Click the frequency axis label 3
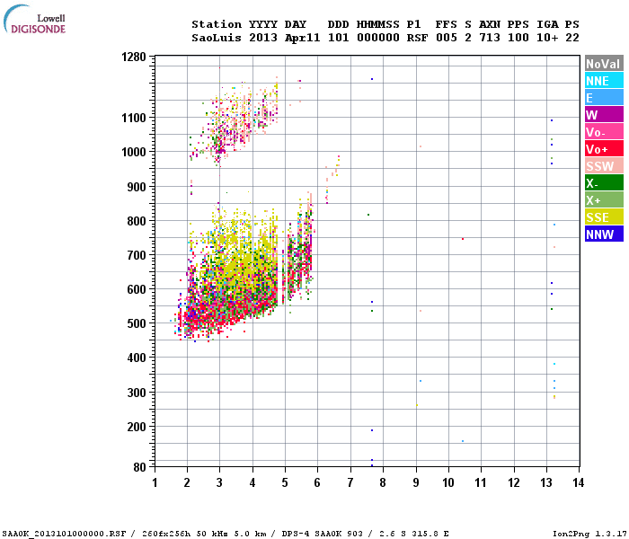629x539 pixels. click(219, 482)
